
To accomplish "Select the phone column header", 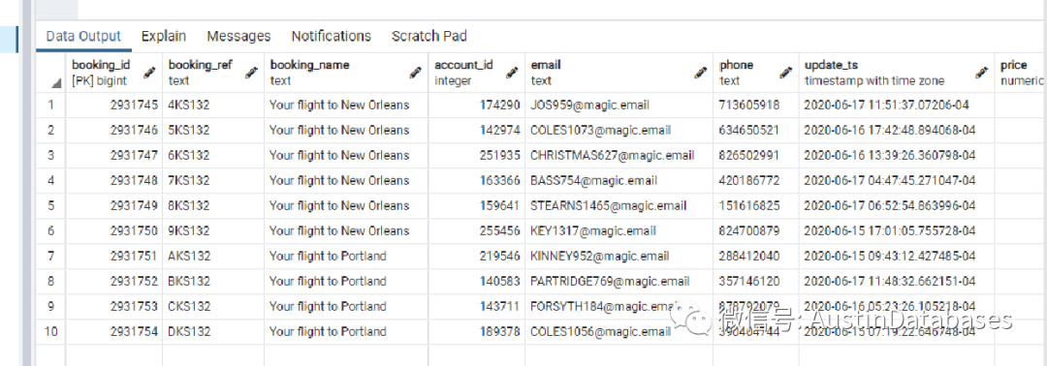I will pos(756,73).
